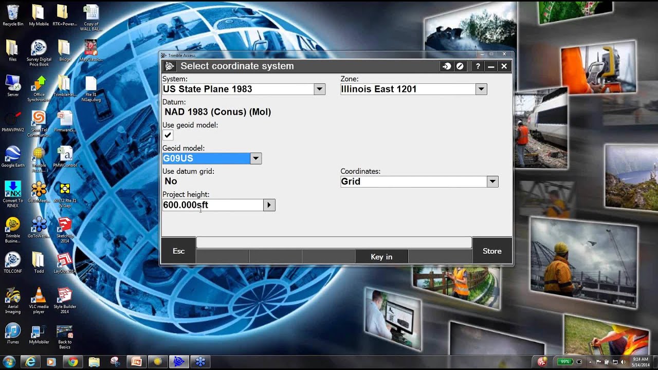Select the 60V72 Rte 31 N Gap icon
Image resolution: width=658 pixels, height=370 pixels.
65,195
